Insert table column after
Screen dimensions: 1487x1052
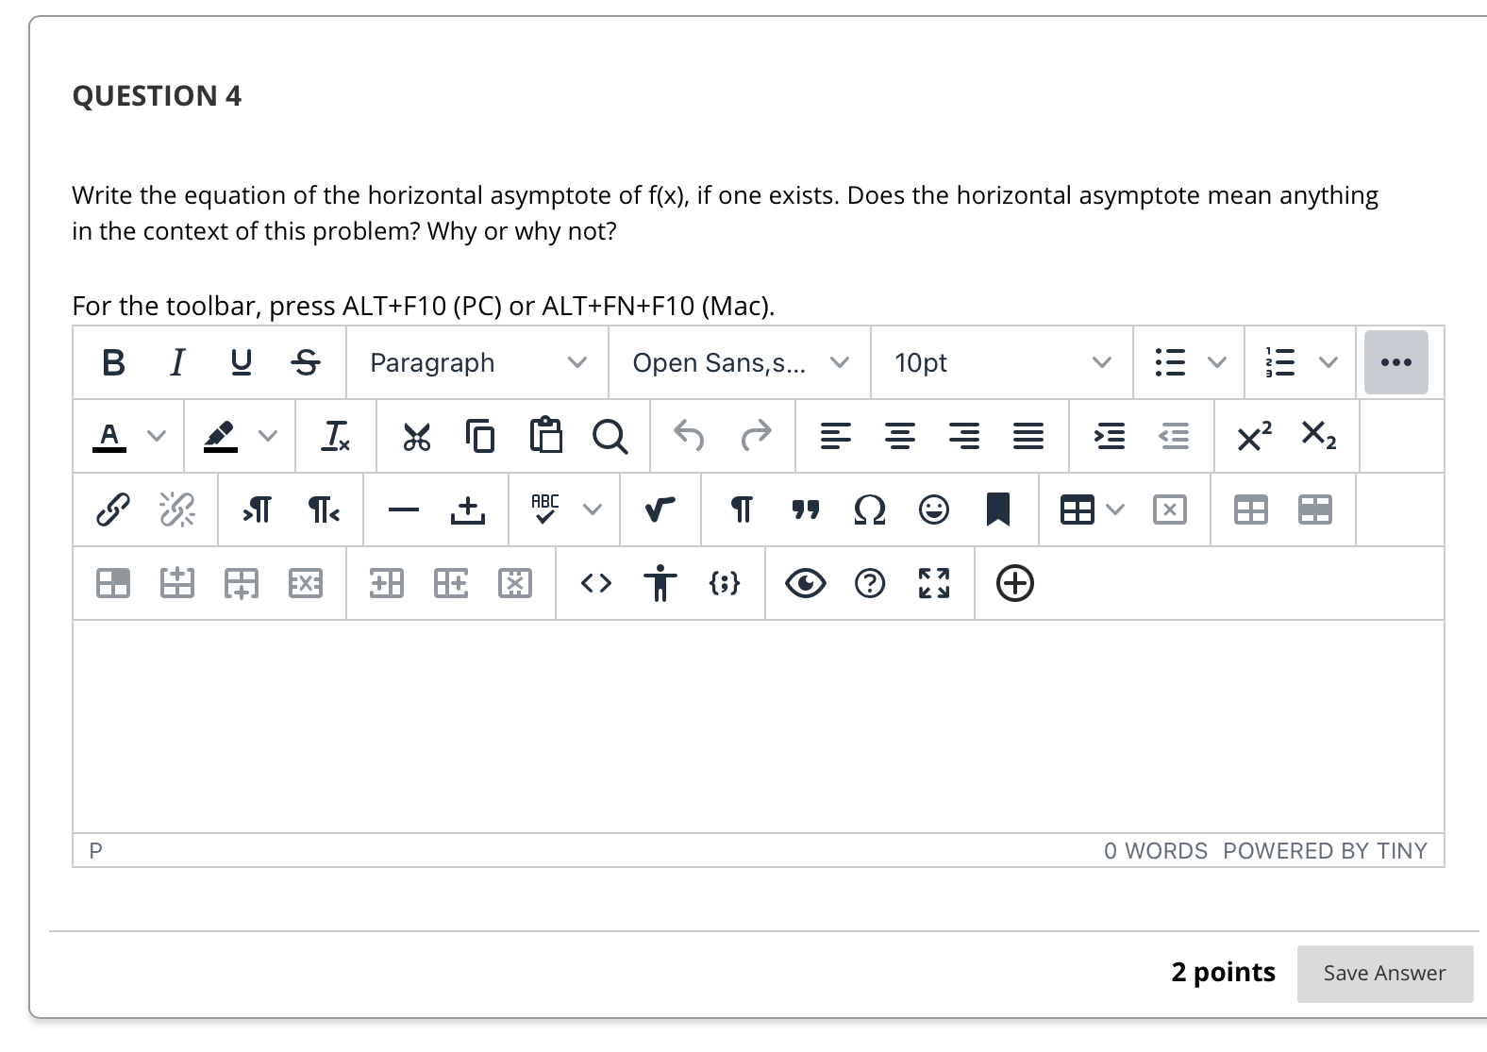[x=451, y=583]
